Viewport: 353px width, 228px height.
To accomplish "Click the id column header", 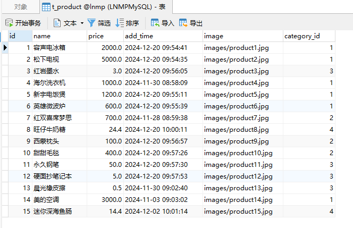I will click(20, 36).
